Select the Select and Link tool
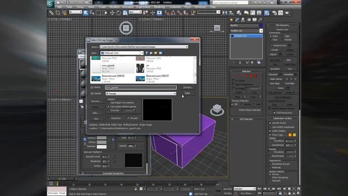The height and width of the screenshot is (196, 348). (x=51, y=13)
